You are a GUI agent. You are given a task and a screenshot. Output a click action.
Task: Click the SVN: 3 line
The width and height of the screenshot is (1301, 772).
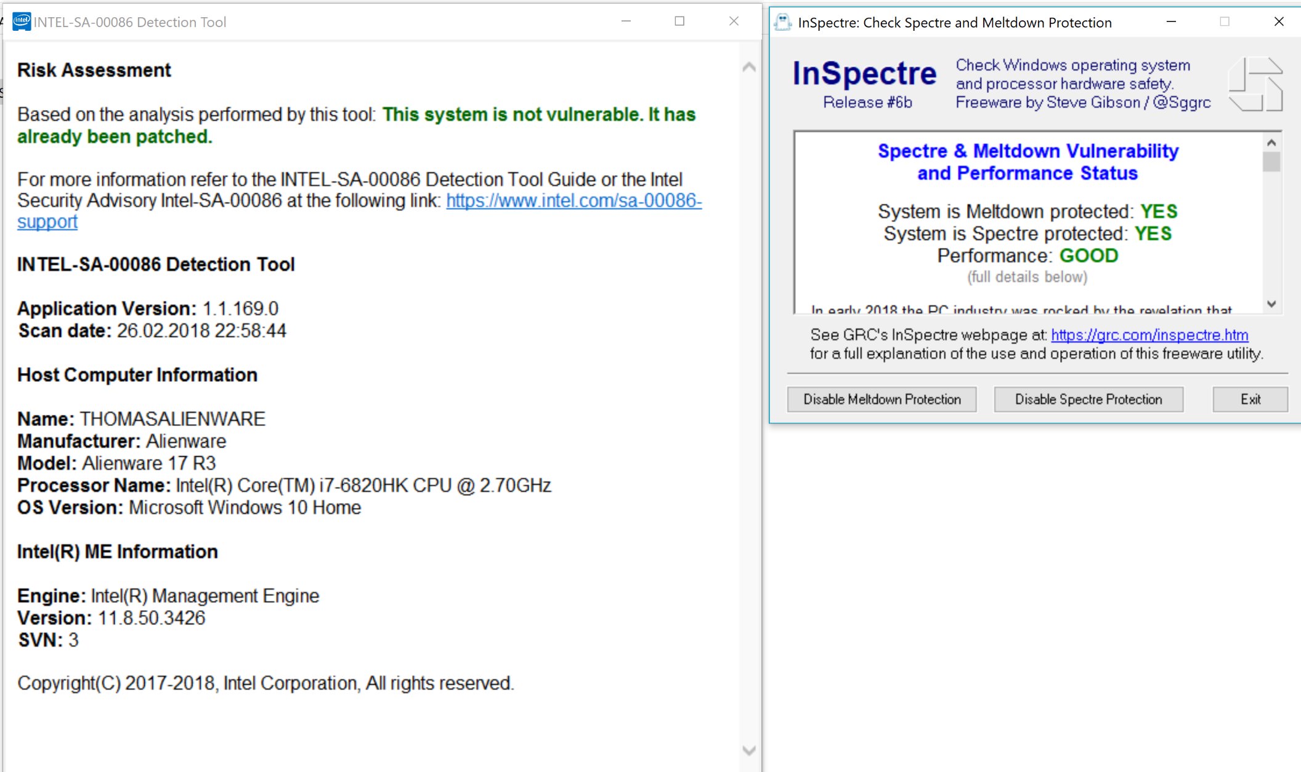point(48,640)
